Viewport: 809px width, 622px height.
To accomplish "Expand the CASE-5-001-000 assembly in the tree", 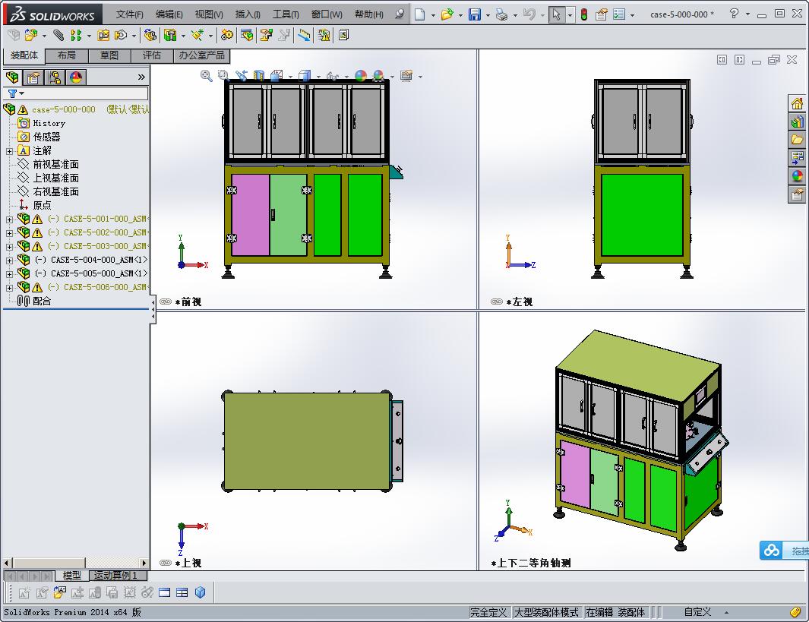I will coord(11,219).
